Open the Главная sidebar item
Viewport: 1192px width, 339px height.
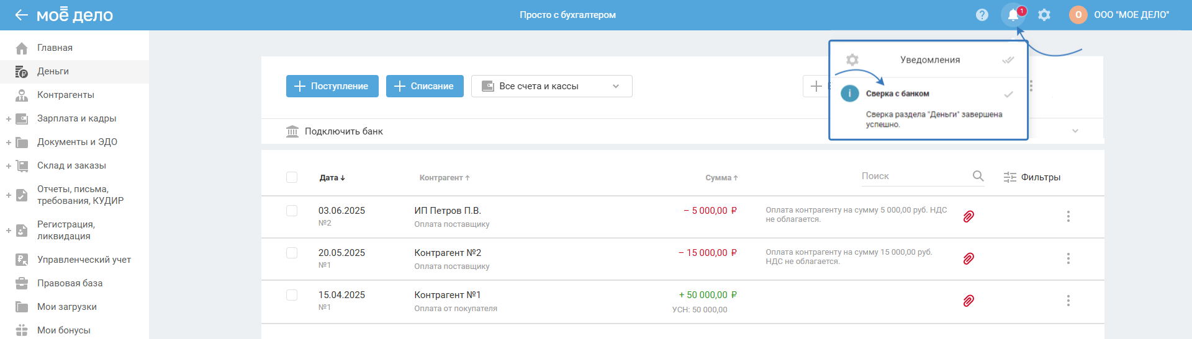click(x=55, y=48)
